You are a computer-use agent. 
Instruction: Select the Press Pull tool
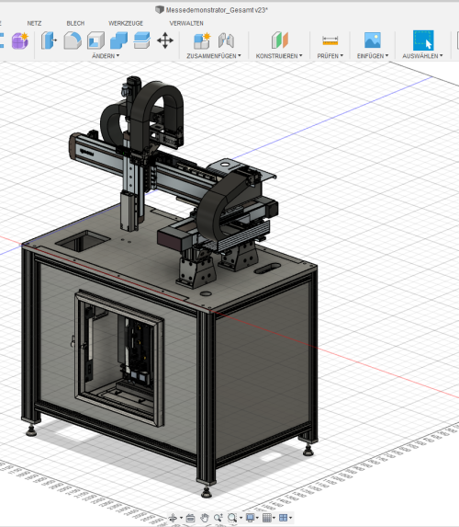click(x=49, y=40)
